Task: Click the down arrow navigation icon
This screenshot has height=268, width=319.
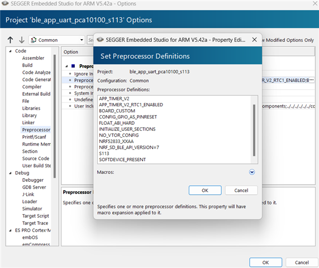Action: 22,40
